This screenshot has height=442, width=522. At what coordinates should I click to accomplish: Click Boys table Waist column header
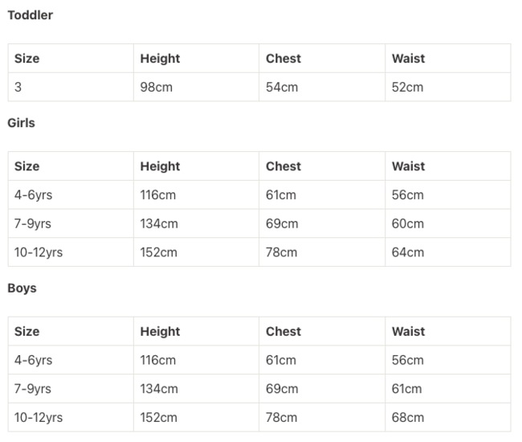click(408, 331)
